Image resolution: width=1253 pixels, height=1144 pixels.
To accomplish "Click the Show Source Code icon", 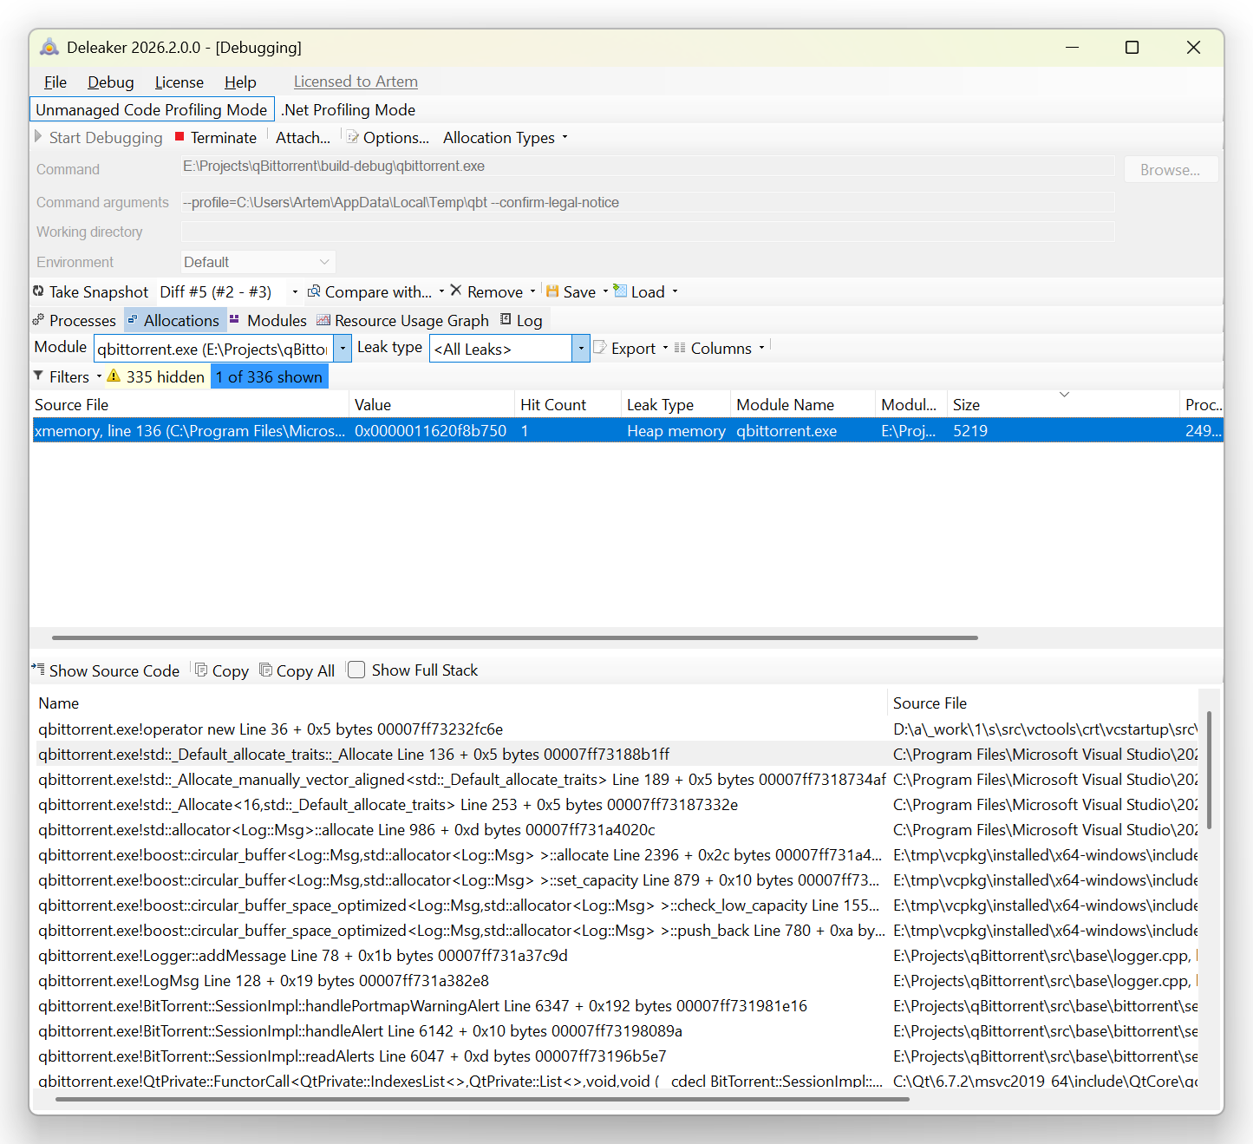I will [x=38, y=669].
